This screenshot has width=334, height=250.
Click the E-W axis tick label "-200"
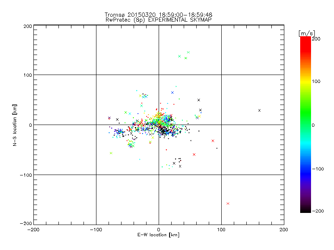33,230
